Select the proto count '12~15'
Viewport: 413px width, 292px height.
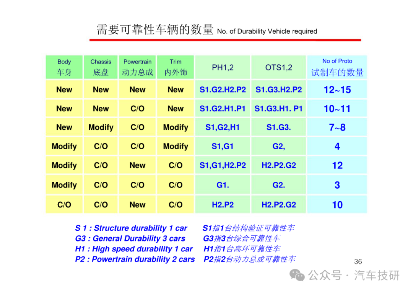pos(337,90)
